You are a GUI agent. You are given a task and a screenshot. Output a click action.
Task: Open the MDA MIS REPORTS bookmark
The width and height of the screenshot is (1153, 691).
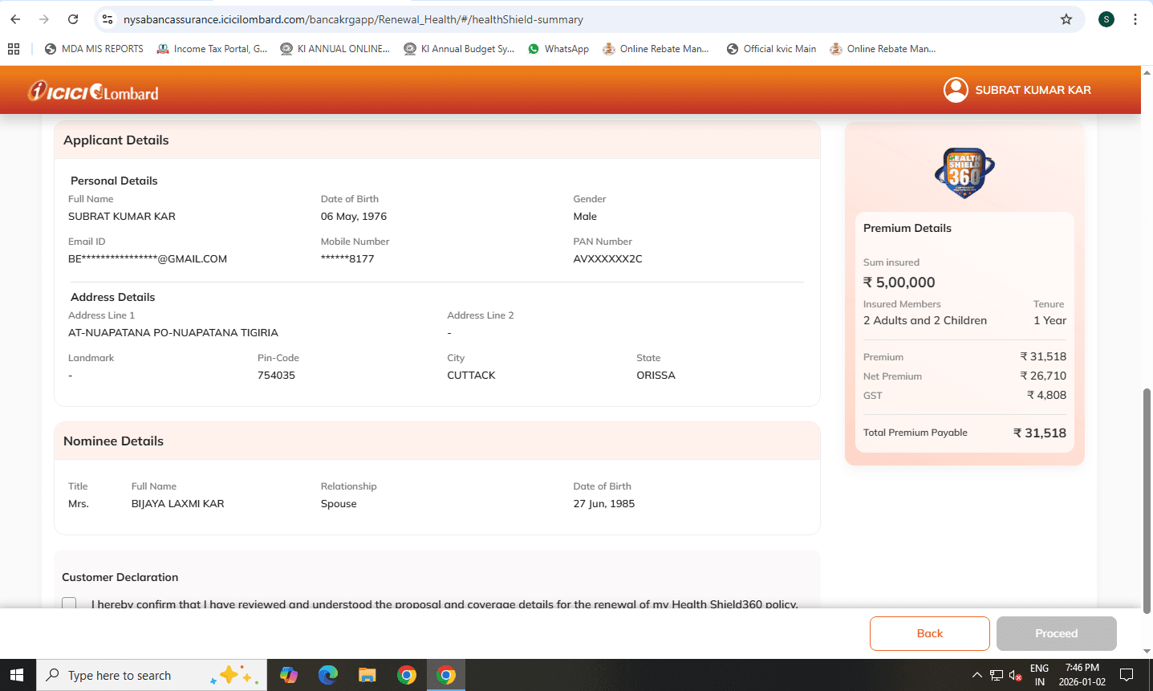point(94,49)
